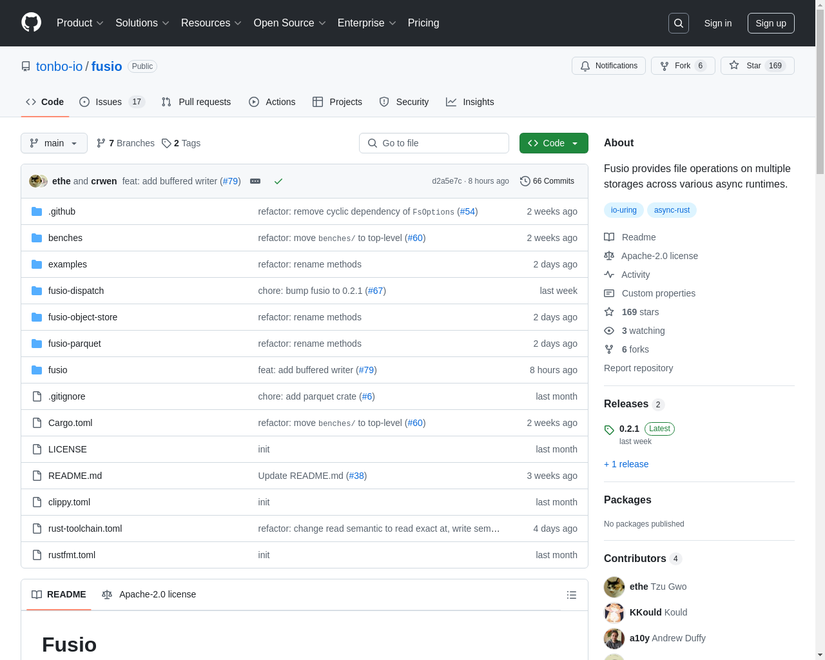
Task: Open the + 1 release link
Action: click(x=626, y=464)
